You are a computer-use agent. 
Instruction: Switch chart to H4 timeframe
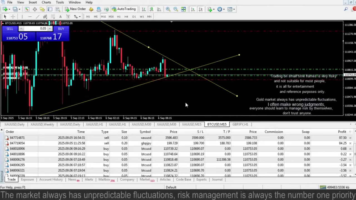[126, 17]
